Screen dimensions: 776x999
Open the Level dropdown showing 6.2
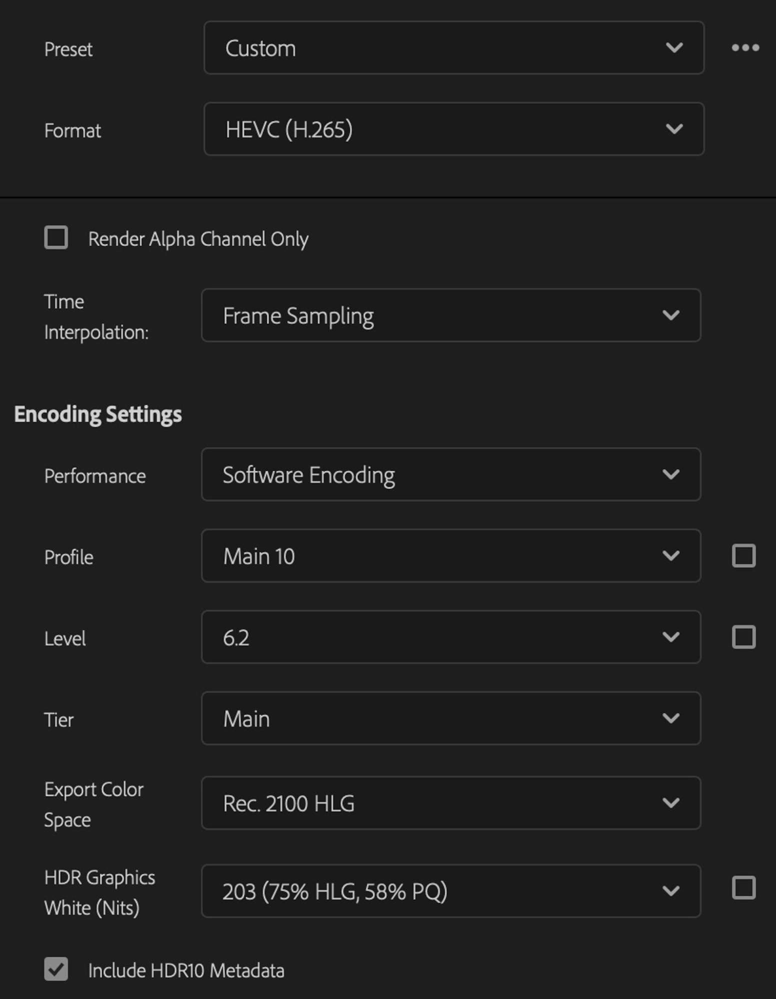click(x=451, y=637)
